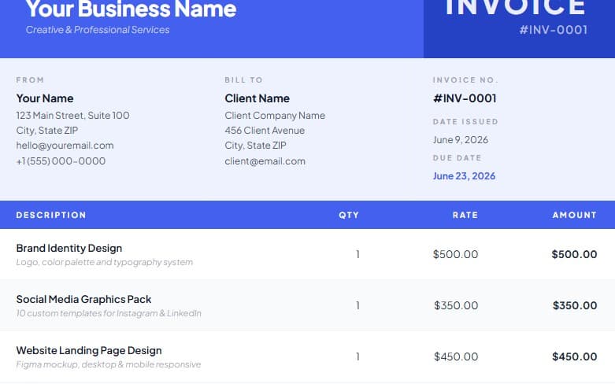This screenshot has height=384, width=615.
Task: Click '#INV-0001' in the blue header
Action: [x=554, y=30]
